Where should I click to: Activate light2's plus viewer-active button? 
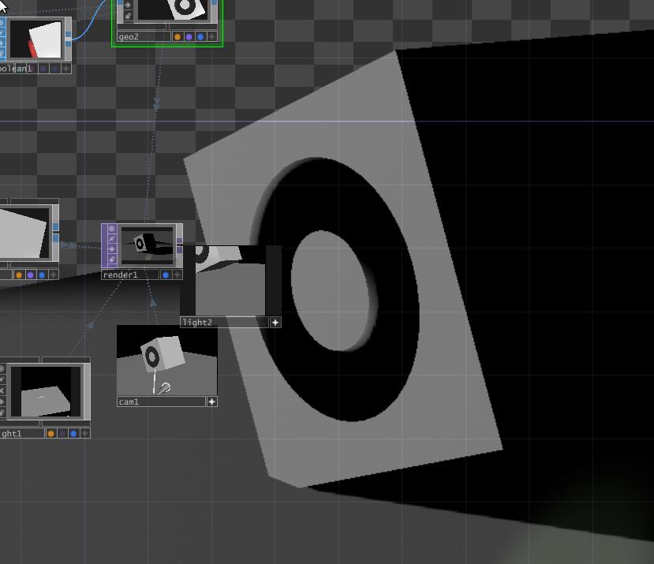click(275, 323)
